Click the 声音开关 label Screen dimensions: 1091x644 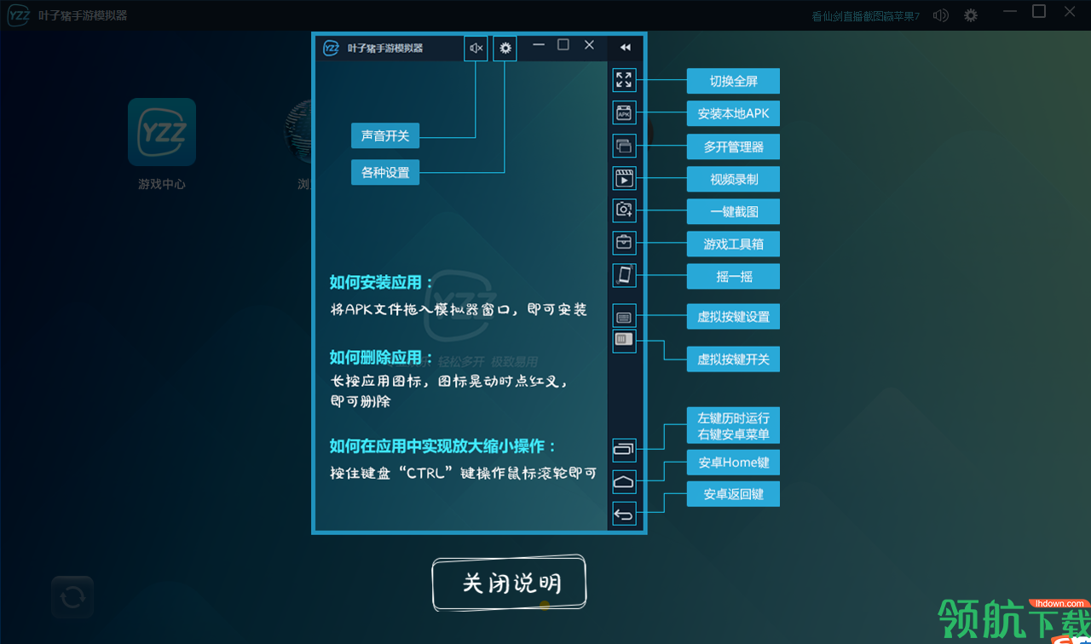point(385,135)
